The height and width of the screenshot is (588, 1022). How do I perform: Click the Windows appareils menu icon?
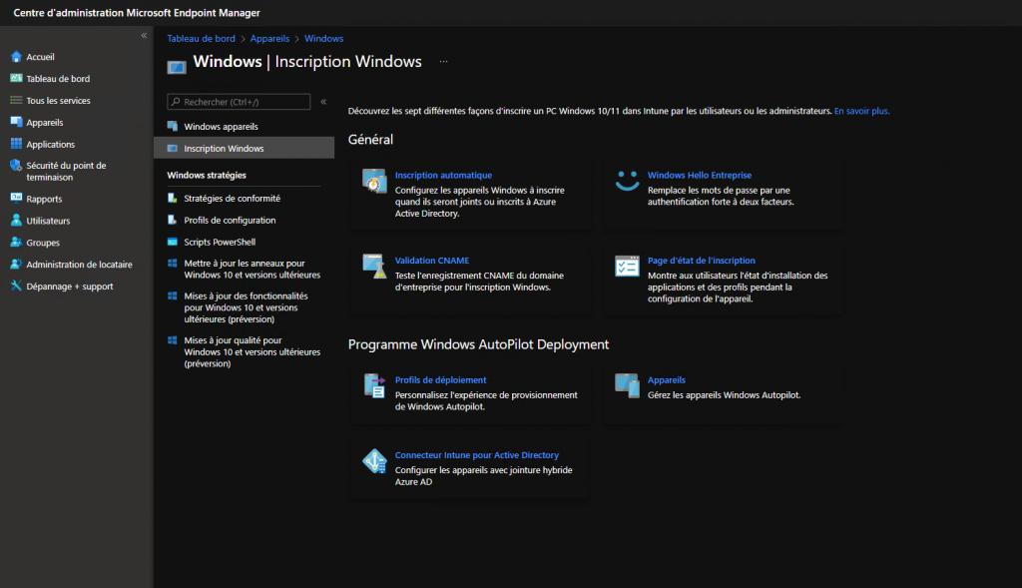(x=172, y=126)
